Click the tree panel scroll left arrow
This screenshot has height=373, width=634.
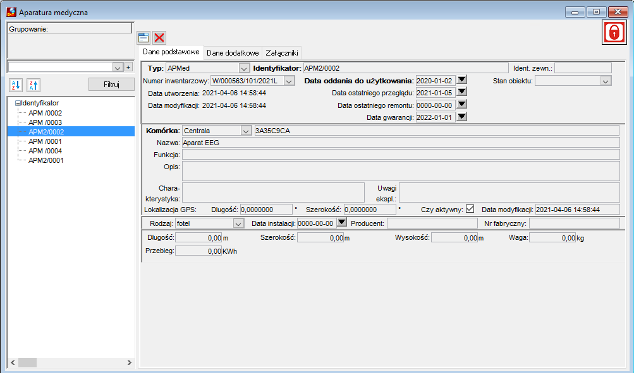click(x=13, y=362)
